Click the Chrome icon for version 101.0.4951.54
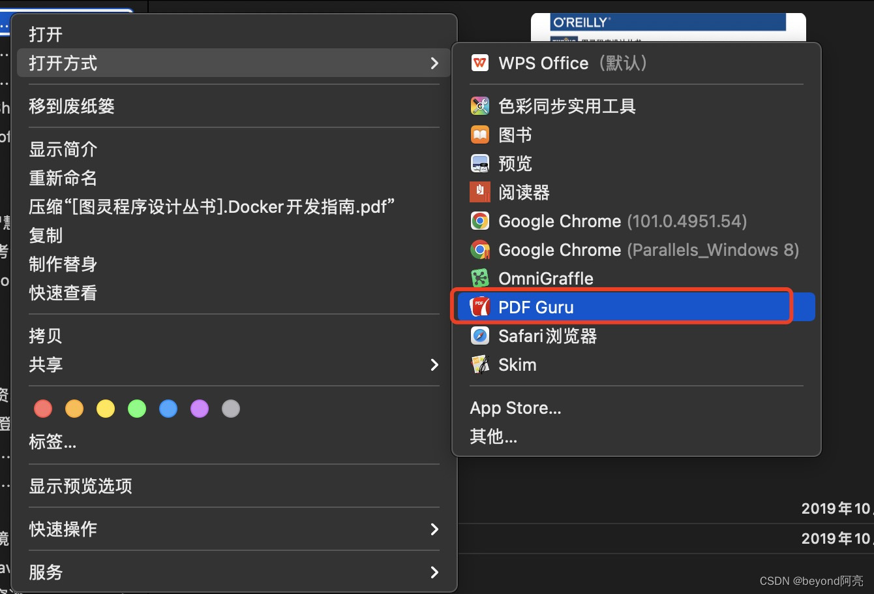 pos(480,221)
